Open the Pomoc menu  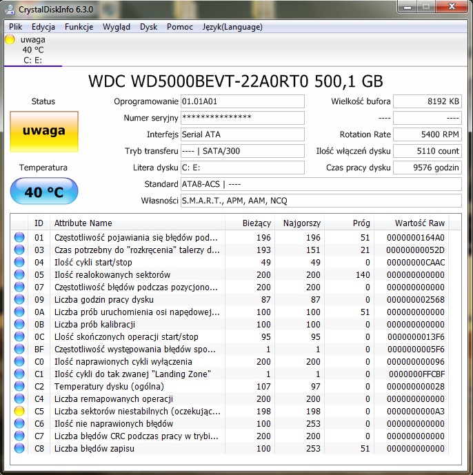[180, 27]
